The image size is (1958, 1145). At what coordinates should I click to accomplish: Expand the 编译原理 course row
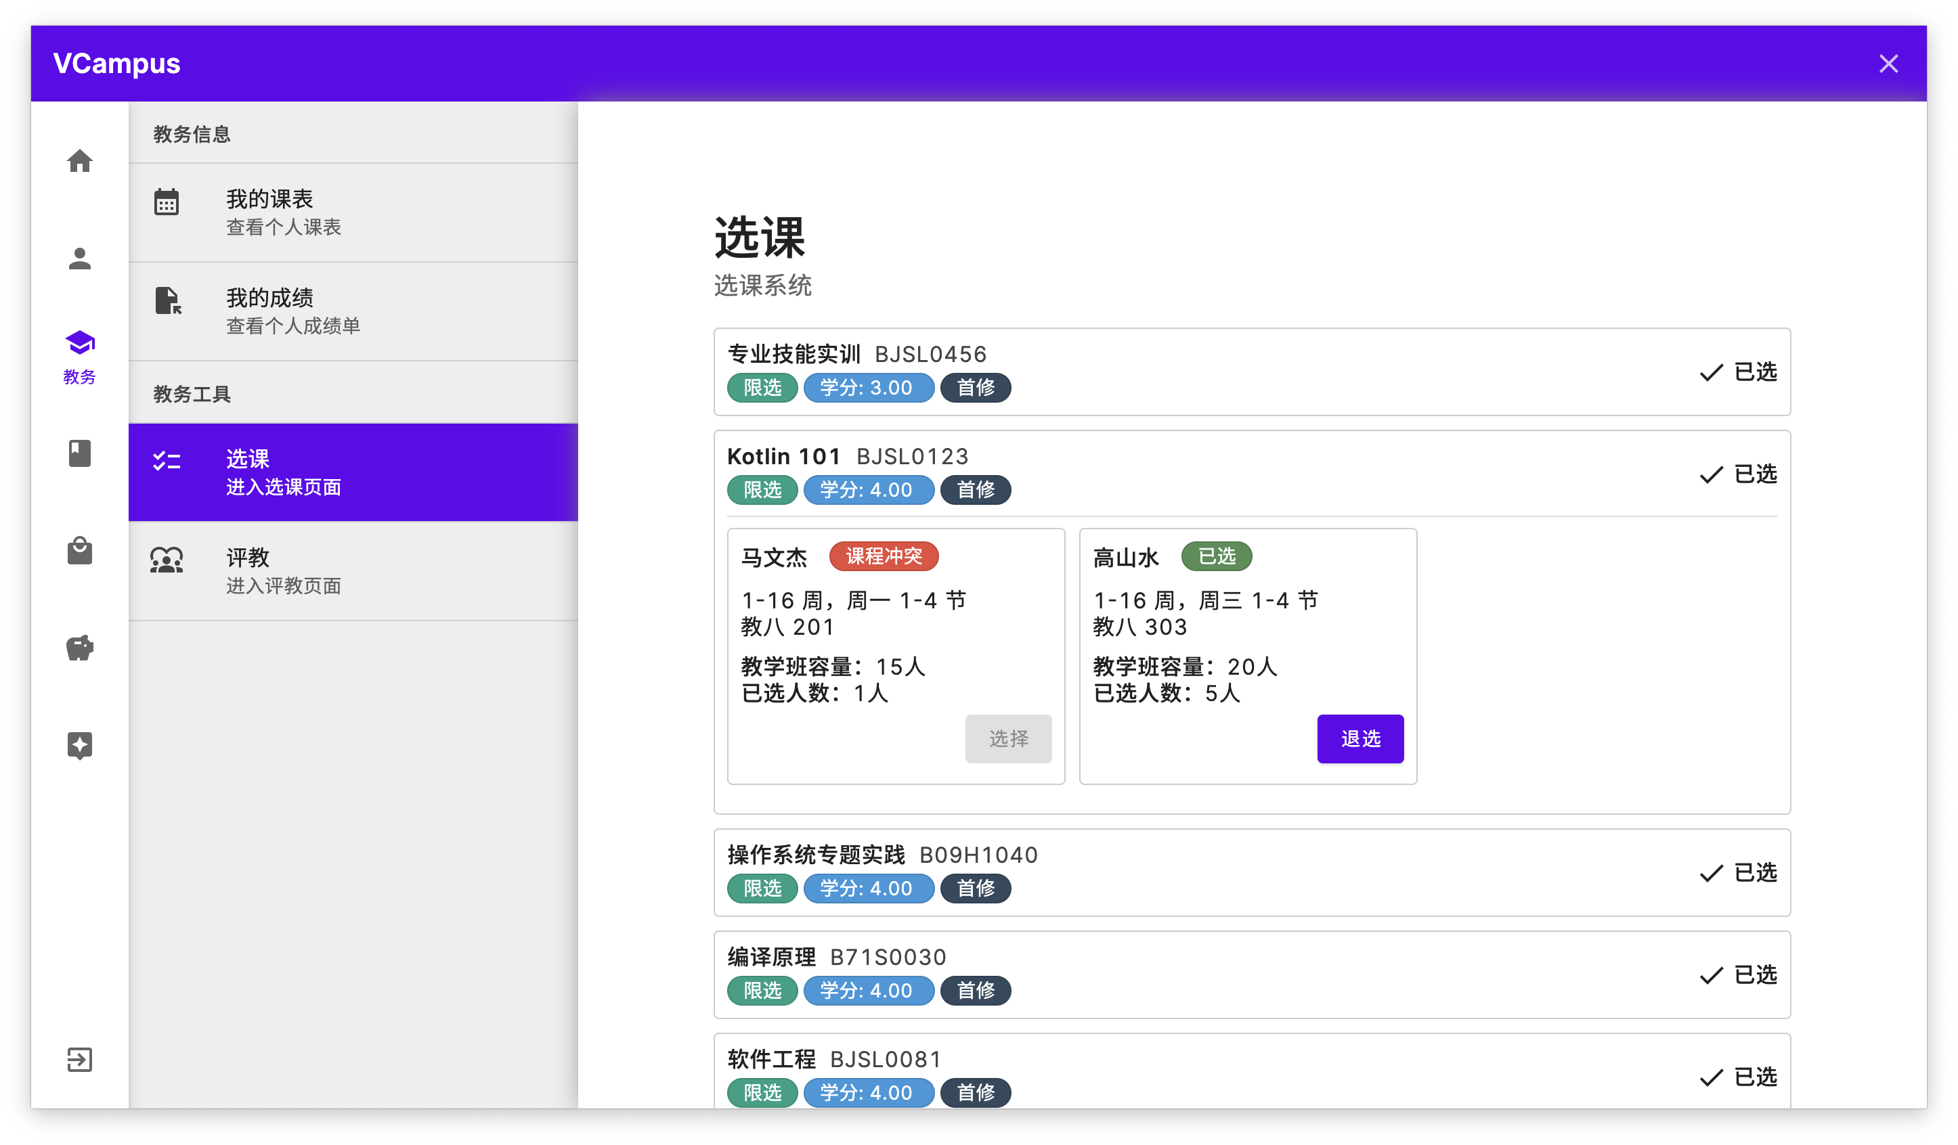tap(1251, 974)
